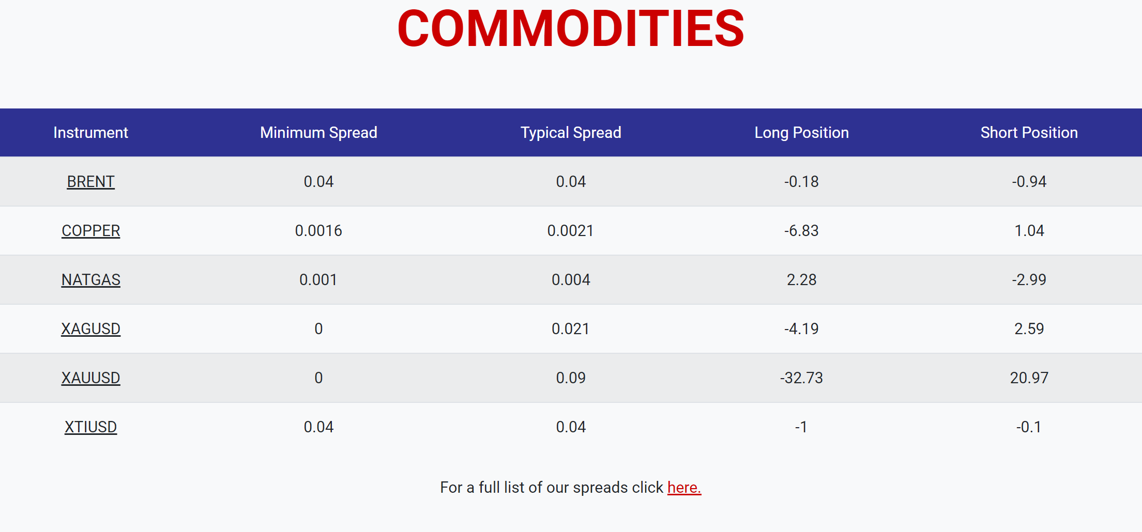Open the COPPER instrument link
1142x532 pixels.
coord(90,231)
